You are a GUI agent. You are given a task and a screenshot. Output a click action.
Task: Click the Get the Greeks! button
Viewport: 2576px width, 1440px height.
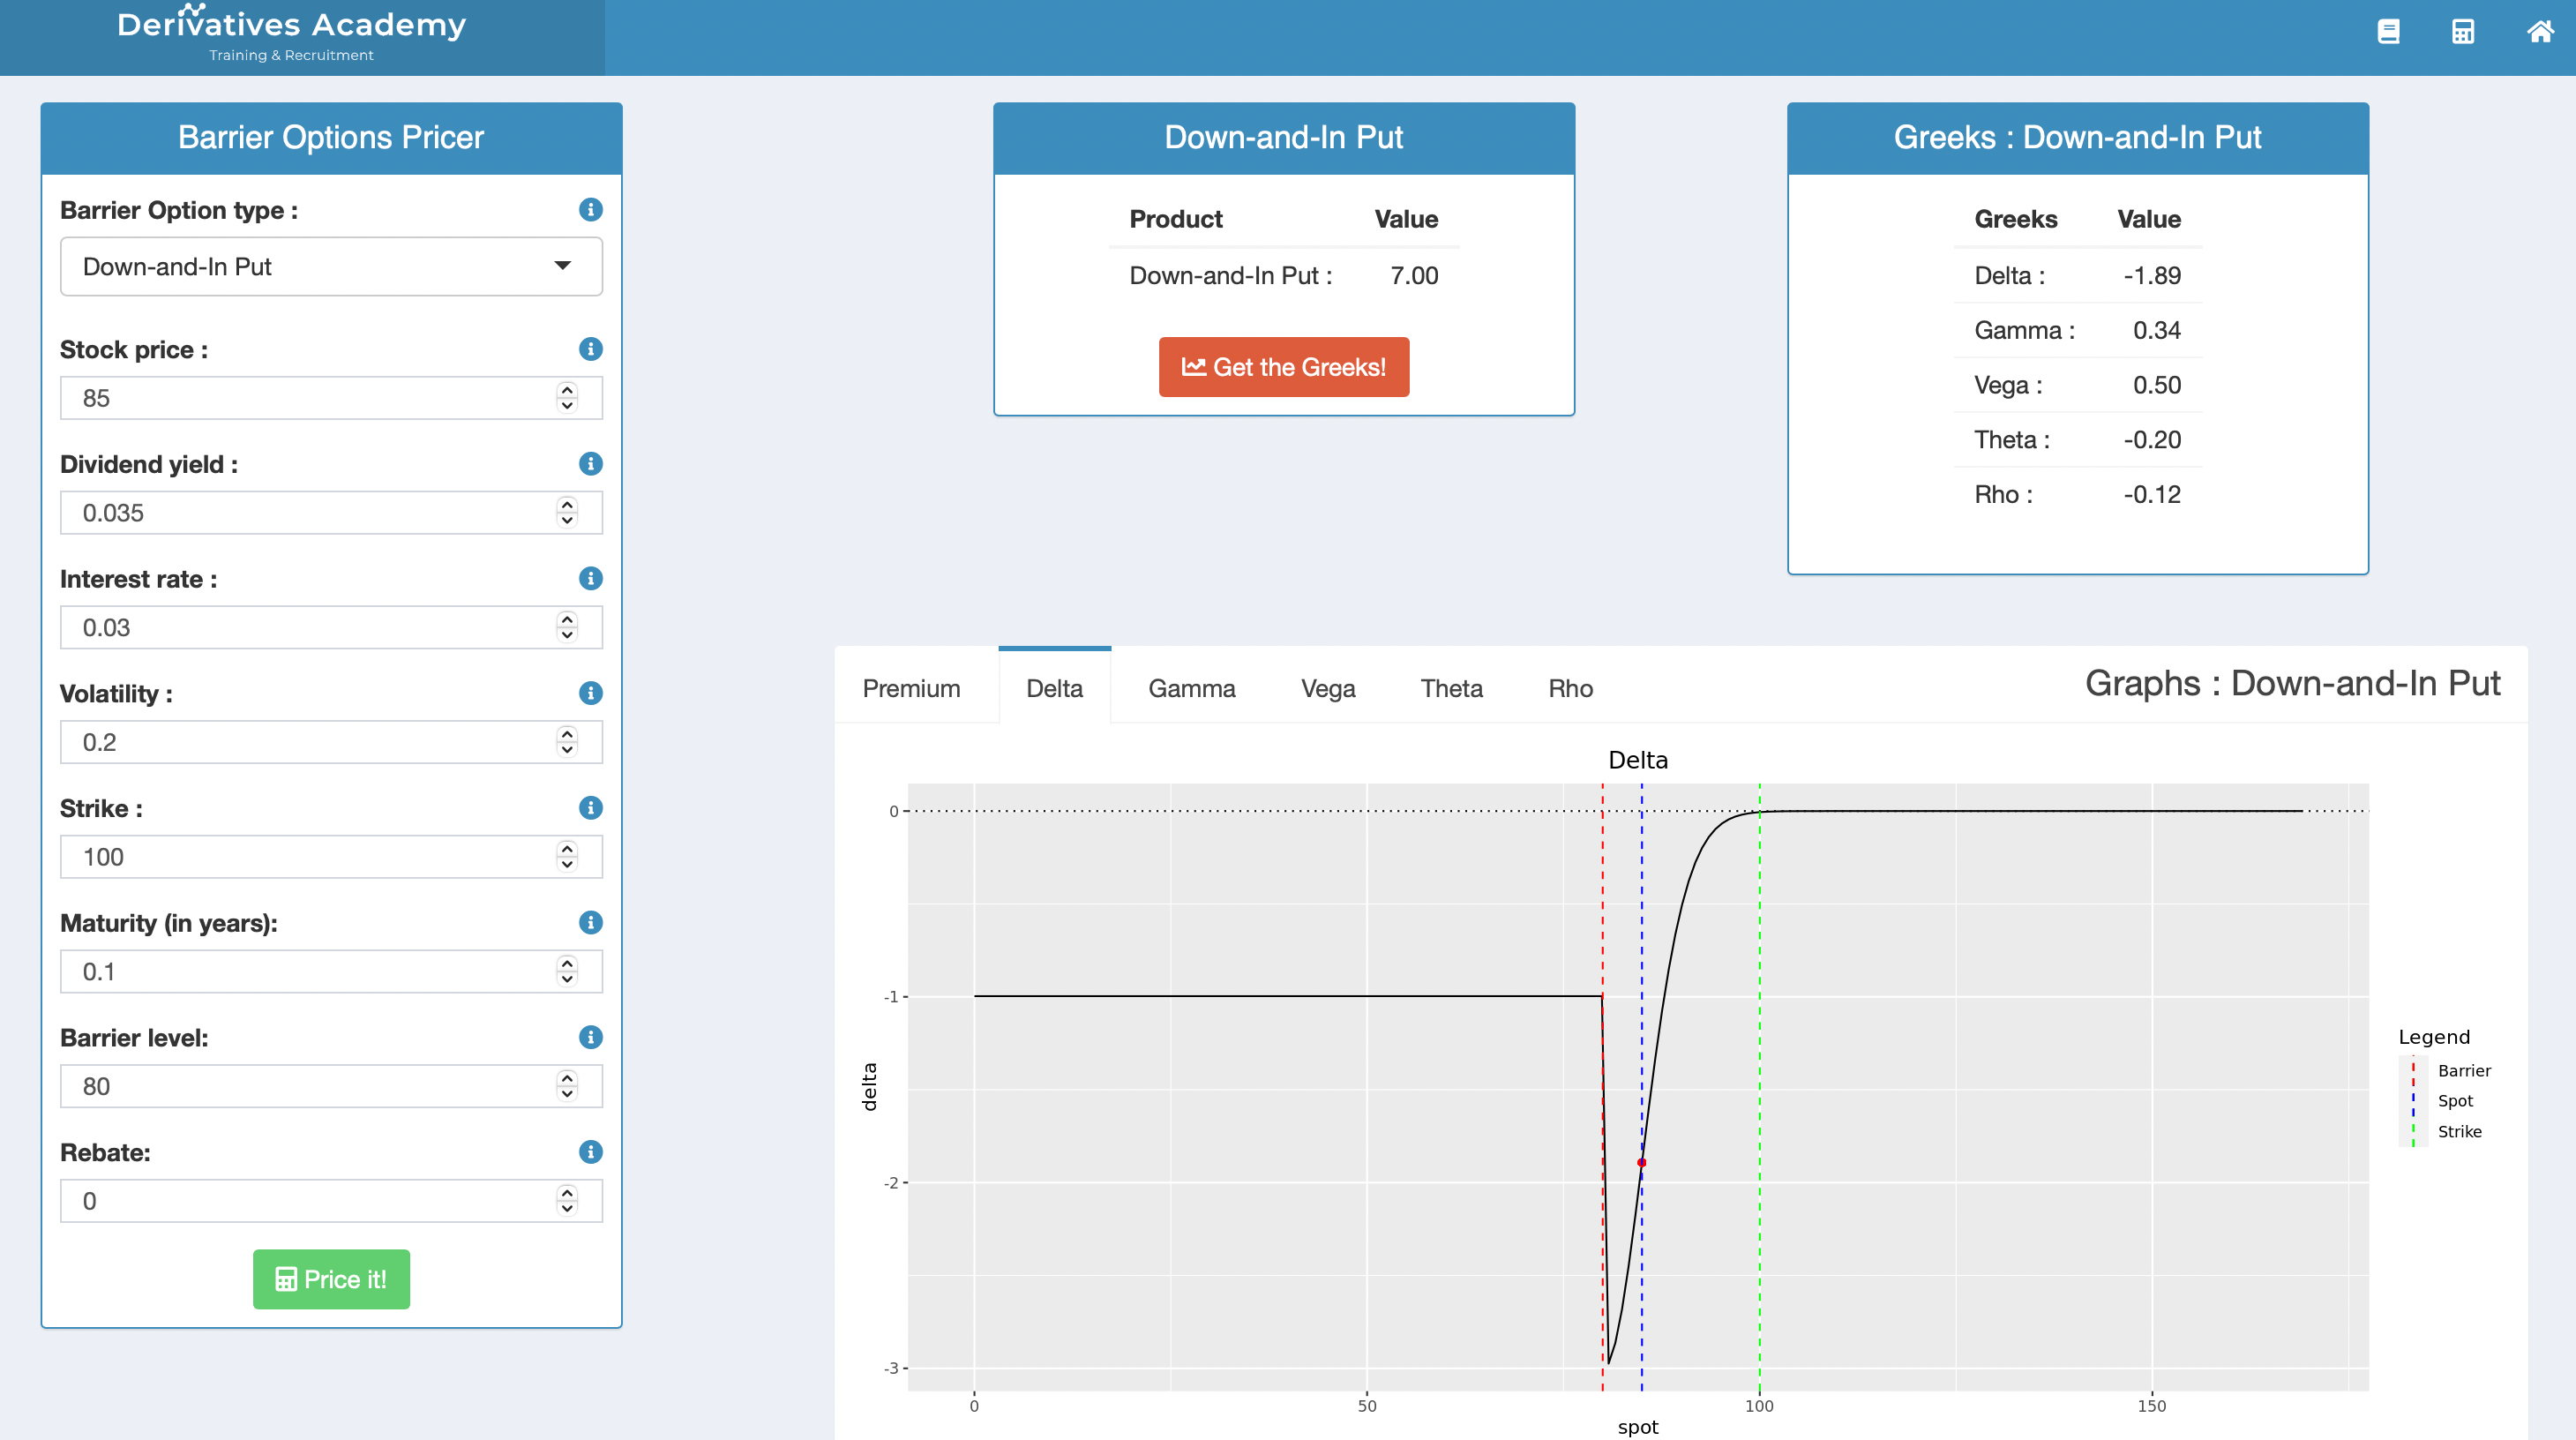point(1283,367)
